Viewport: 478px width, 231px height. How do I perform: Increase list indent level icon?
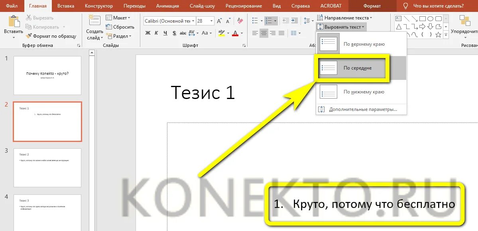click(x=295, y=21)
